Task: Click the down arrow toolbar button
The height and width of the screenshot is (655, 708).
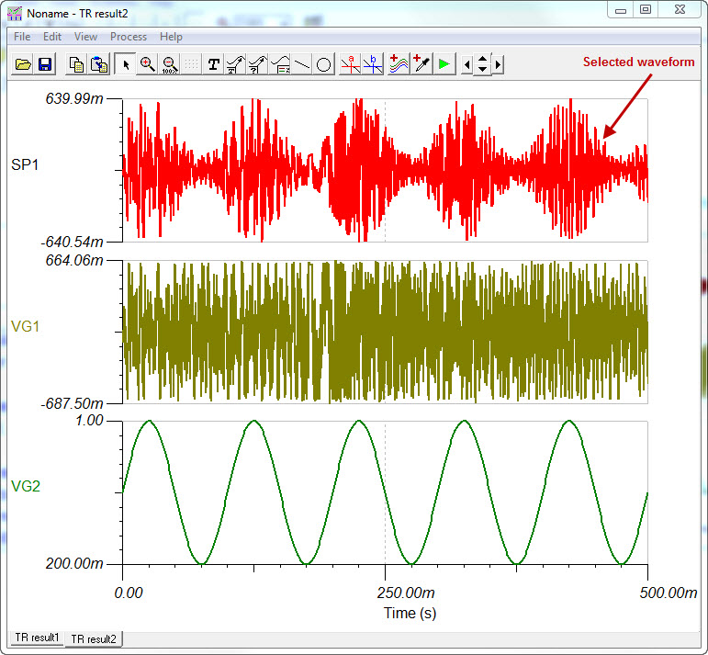Action: 483,70
